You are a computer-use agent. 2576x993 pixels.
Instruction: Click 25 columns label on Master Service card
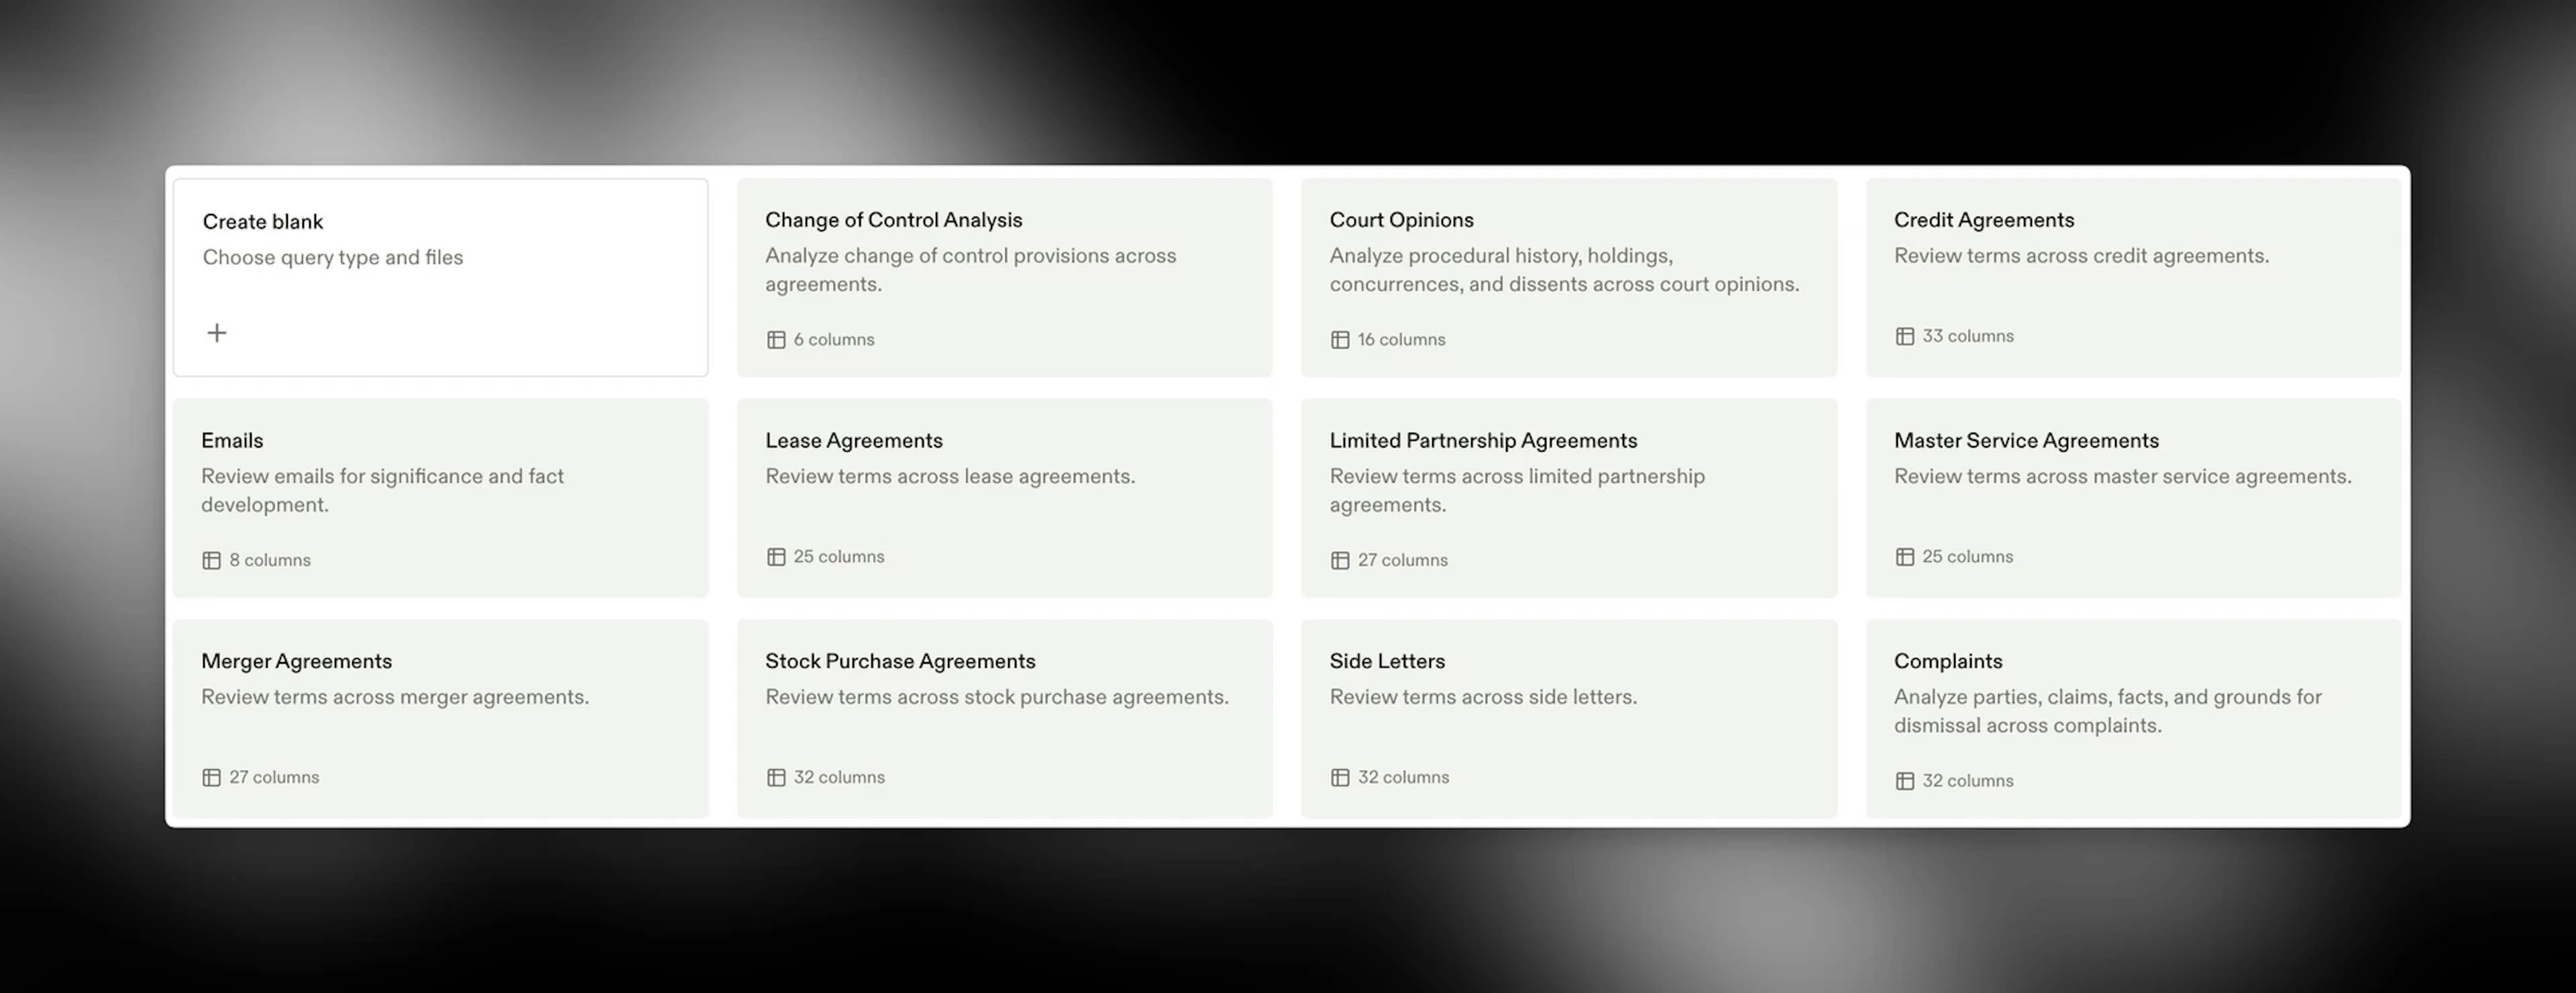1967,557
